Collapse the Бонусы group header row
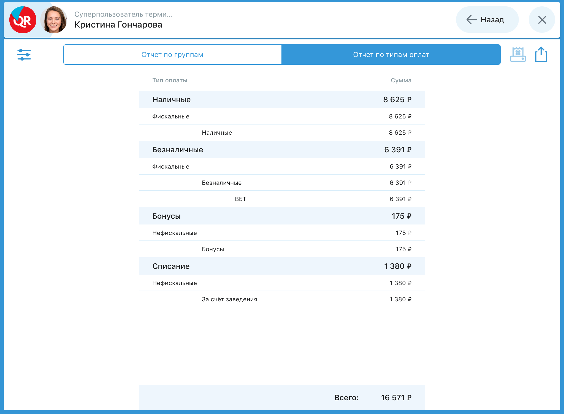The width and height of the screenshot is (564, 414). point(281,216)
